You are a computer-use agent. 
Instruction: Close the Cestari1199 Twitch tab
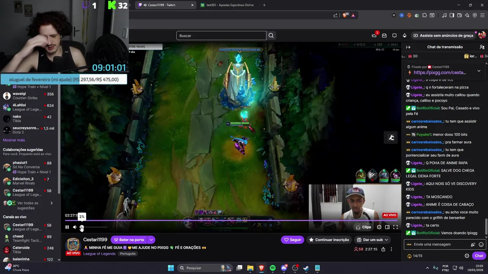pyautogui.click(x=192, y=5)
